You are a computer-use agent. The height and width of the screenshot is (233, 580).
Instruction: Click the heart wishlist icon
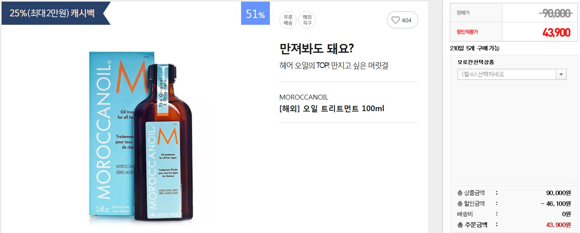[395, 20]
